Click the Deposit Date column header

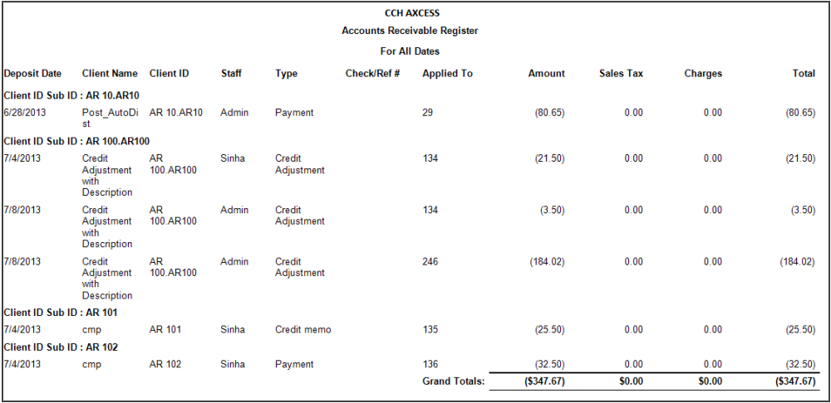click(32, 73)
